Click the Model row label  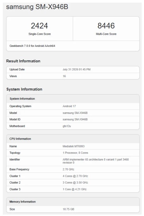pos(13,113)
